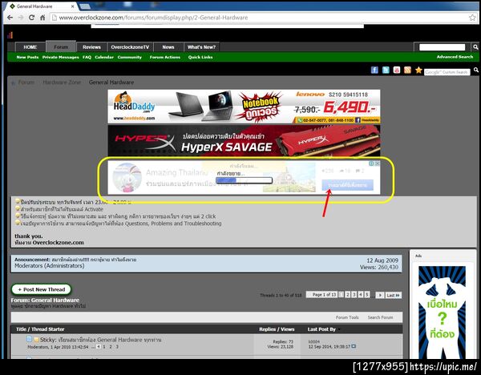Click the browser forward arrow
481x375 pixels.
[21, 18]
